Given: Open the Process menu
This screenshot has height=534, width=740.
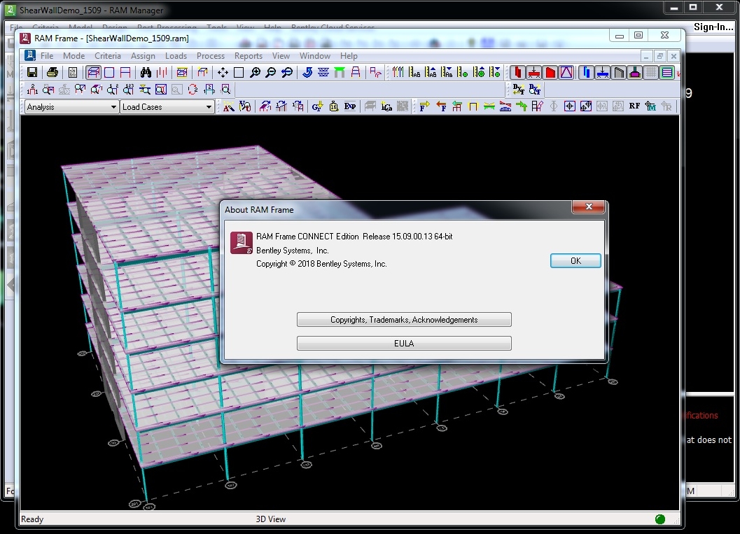Looking at the screenshot, I should tap(211, 56).
